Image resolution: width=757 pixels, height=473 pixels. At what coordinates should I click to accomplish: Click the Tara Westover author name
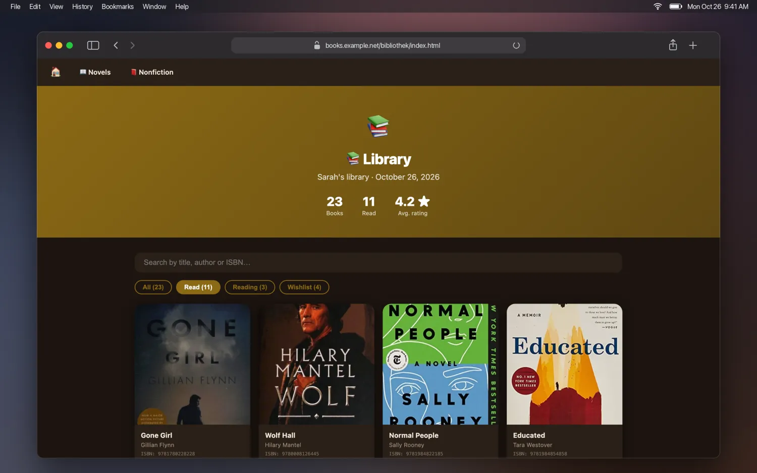click(x=532, y=445)
